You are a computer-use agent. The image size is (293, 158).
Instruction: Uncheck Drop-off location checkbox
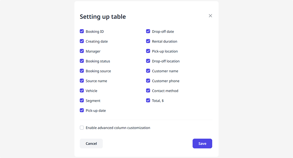pos(148,61)
